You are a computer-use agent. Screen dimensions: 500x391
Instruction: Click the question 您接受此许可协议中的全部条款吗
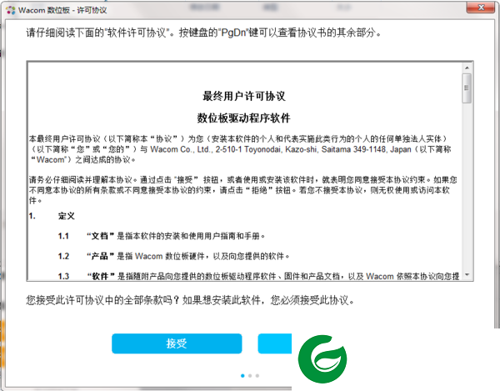tap(103, 300)
